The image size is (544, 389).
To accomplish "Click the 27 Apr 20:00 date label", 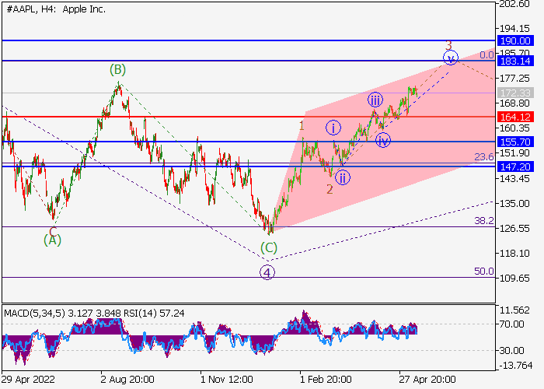I will pyautogui.click(x=427, y=379).
